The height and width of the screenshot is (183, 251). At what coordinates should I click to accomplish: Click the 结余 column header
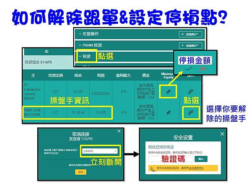tap(78, 75)
